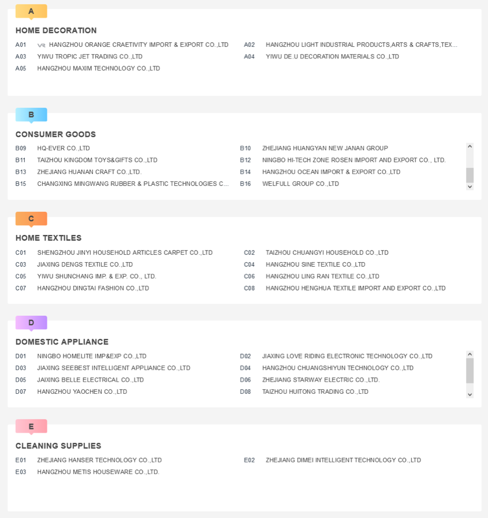Select the blue B category badge
Image resolution: width=488 pixels, height=518 pixels.
pos(31,115)
